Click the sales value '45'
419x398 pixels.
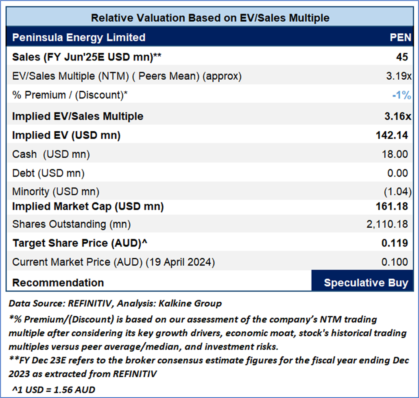click(x=402, y=57)
